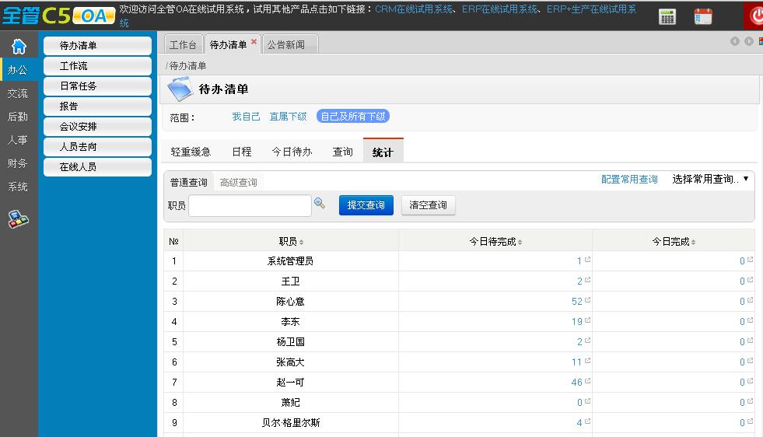Open popup icon beside 张高大's 11
Image resolution: width=763 pixels, height=437 pixels.
click(588, 360)
